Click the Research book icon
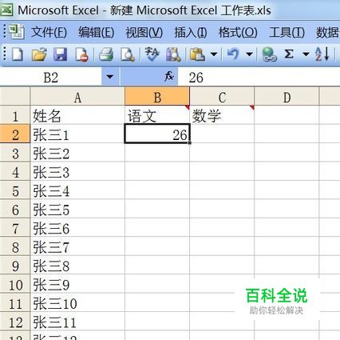Image resolution: width=340 pixels, height=340 pixels. (x=173, y=54)
